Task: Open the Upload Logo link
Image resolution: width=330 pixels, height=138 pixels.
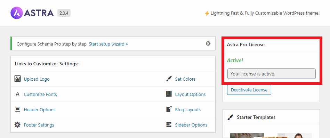Action: [37, 79]
